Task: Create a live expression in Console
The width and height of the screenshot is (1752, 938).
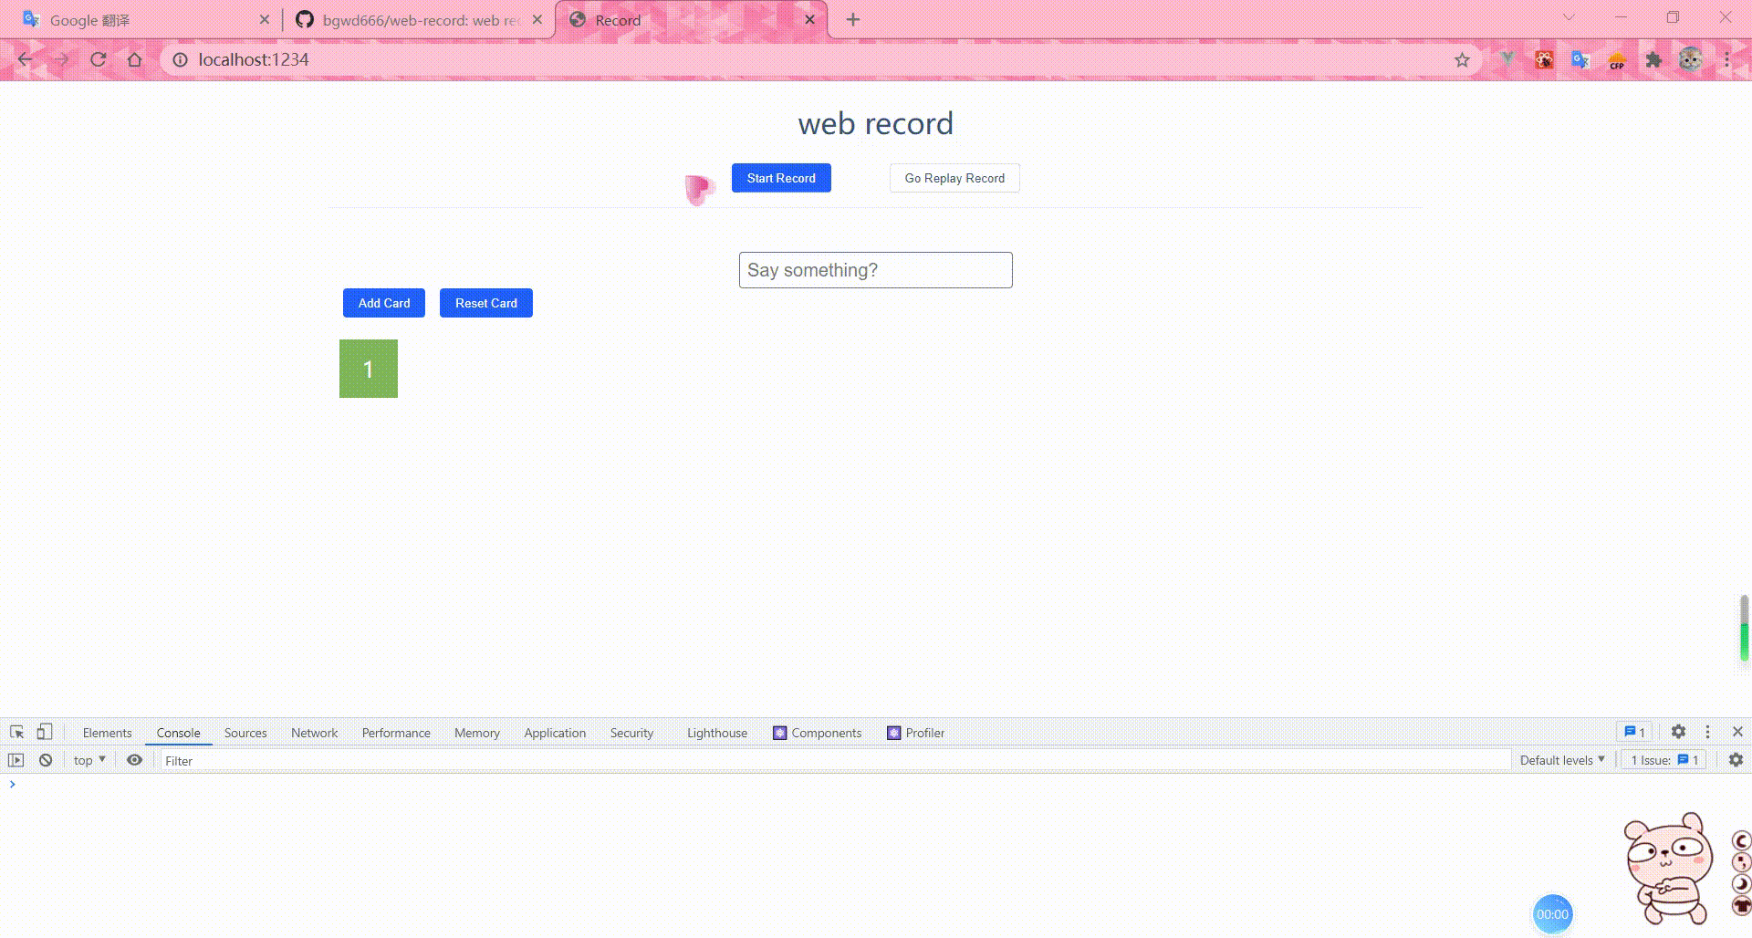Action: point(16,759)
